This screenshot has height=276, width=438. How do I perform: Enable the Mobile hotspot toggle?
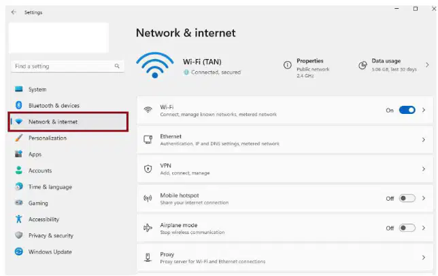pyautogui.click(x=407, y=198)
